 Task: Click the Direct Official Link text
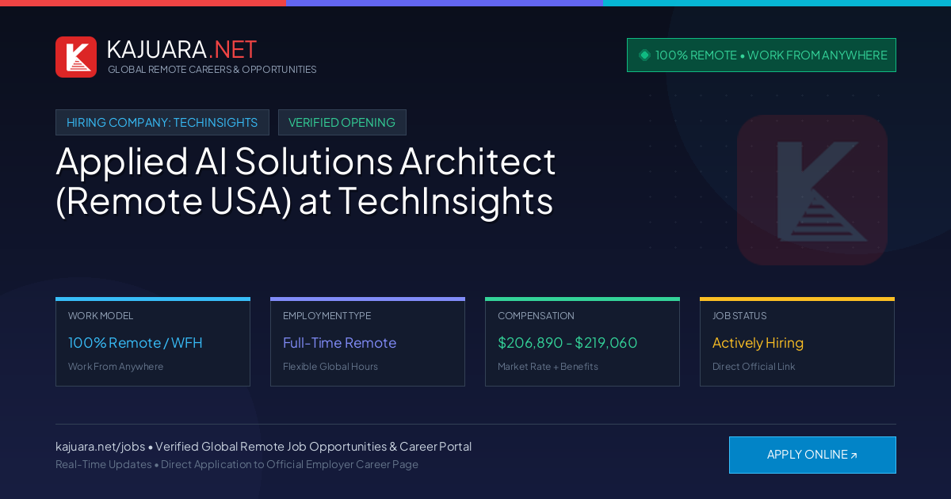[x=754, y=367]
